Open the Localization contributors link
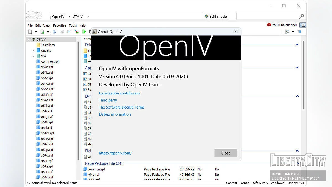This screenshot has height=187, width=332. coord(120,93)
